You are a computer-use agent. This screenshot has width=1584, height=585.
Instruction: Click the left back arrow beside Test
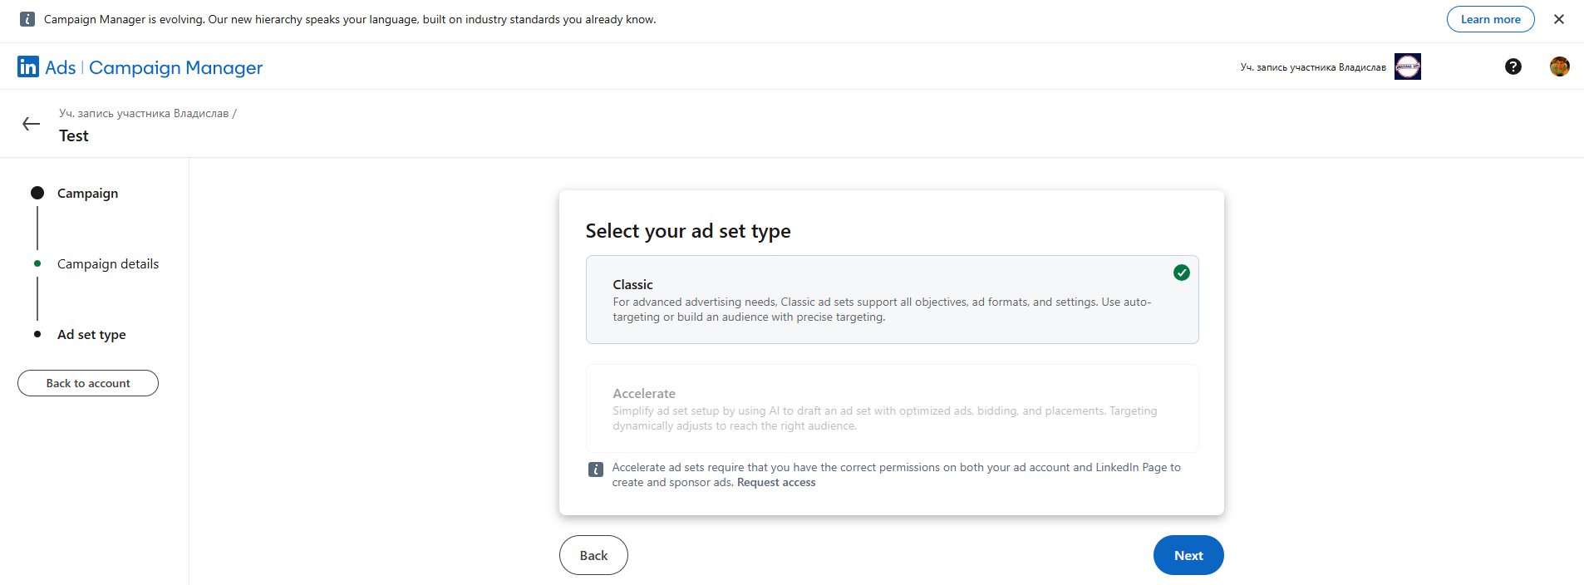(x=32, y=124)
